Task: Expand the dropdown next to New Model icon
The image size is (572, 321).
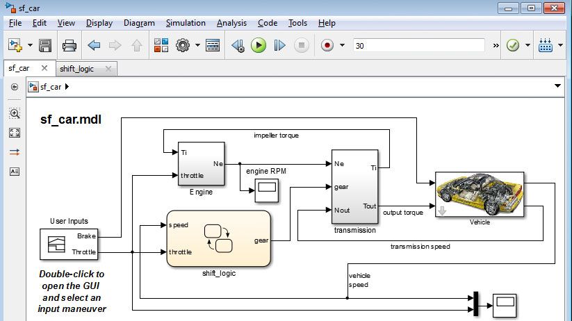Action: 30,46
